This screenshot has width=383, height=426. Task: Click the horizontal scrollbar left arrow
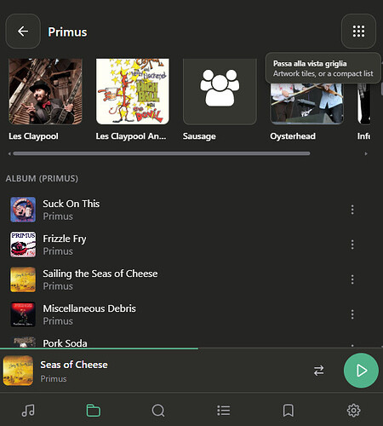[x=9, y=153]
